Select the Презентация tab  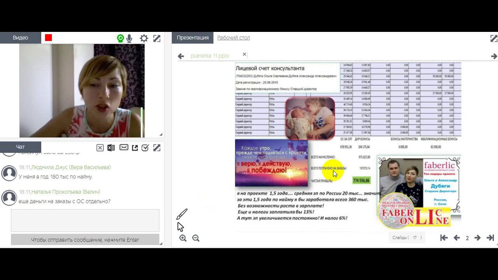[193, 38]
